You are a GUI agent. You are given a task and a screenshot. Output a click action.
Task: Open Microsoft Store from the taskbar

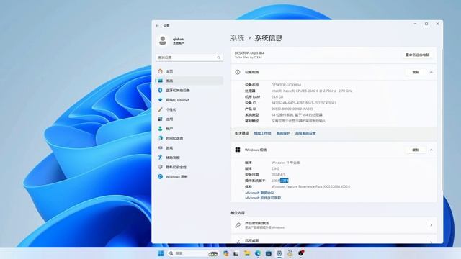click(x=269, y=253)
